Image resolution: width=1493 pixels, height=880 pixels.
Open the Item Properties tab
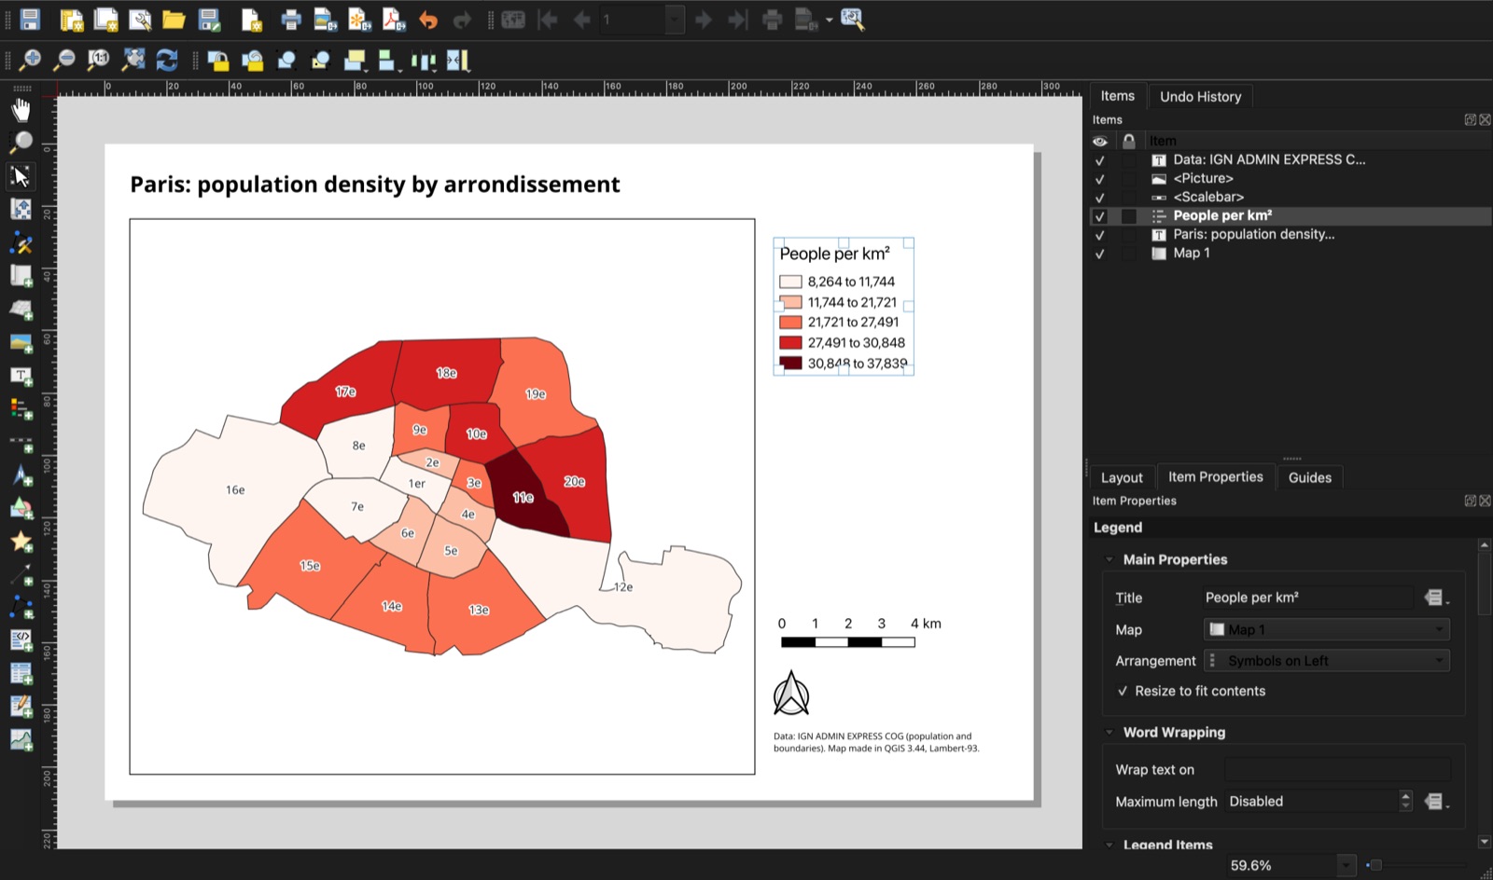click(1215, 477)
